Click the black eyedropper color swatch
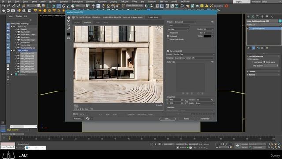This screenshot has height=159, width=282. pyautogui.click(x=69, y=34)
